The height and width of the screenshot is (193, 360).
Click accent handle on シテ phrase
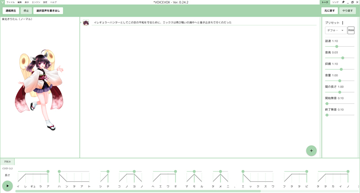point(108,171)
